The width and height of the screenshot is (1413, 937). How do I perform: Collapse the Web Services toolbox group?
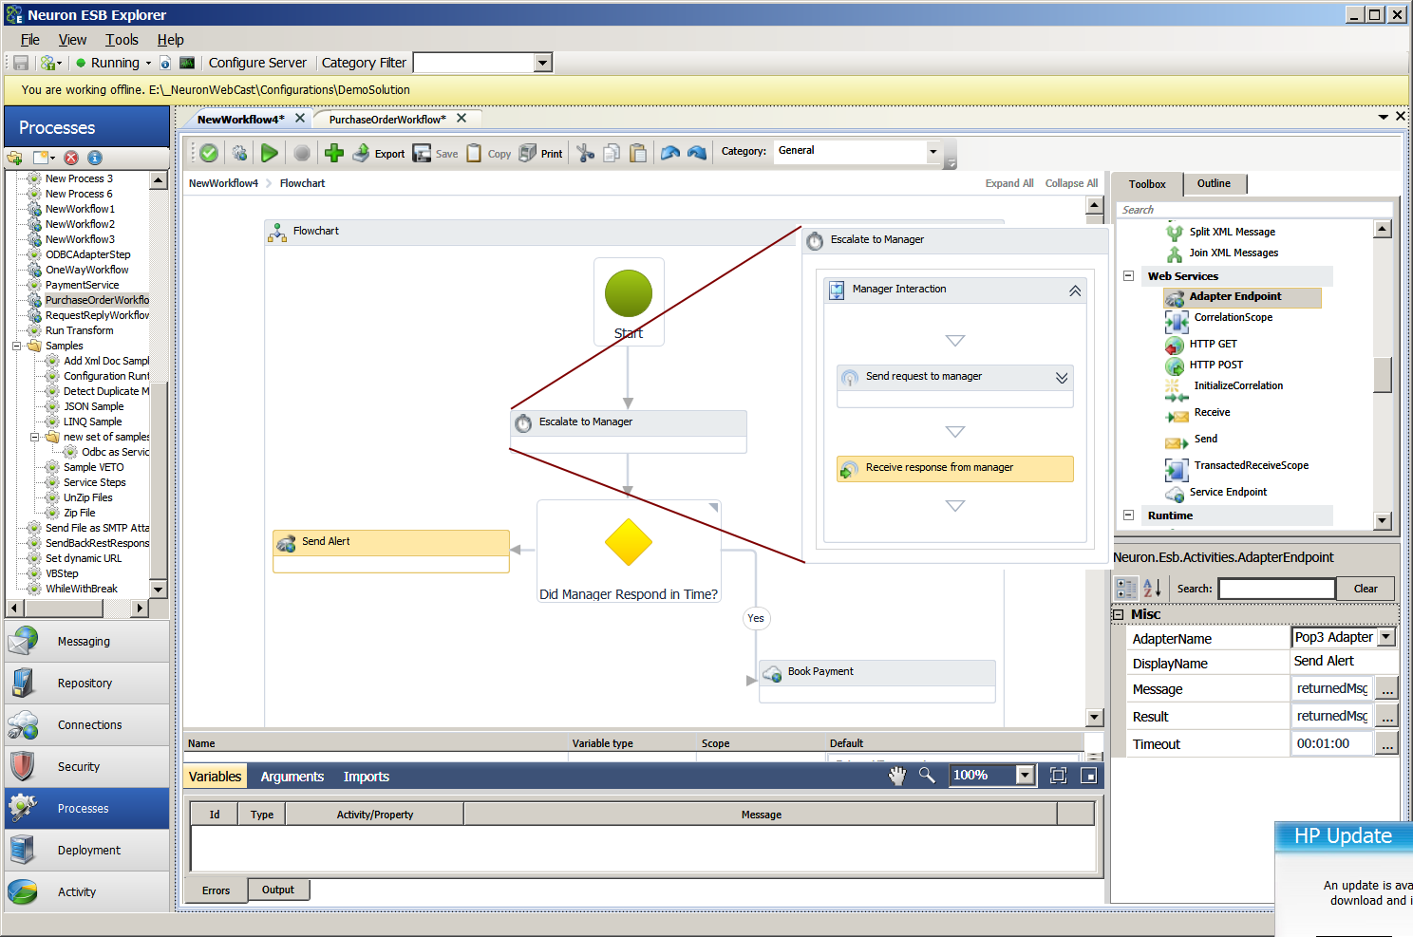coord(1128,276)
